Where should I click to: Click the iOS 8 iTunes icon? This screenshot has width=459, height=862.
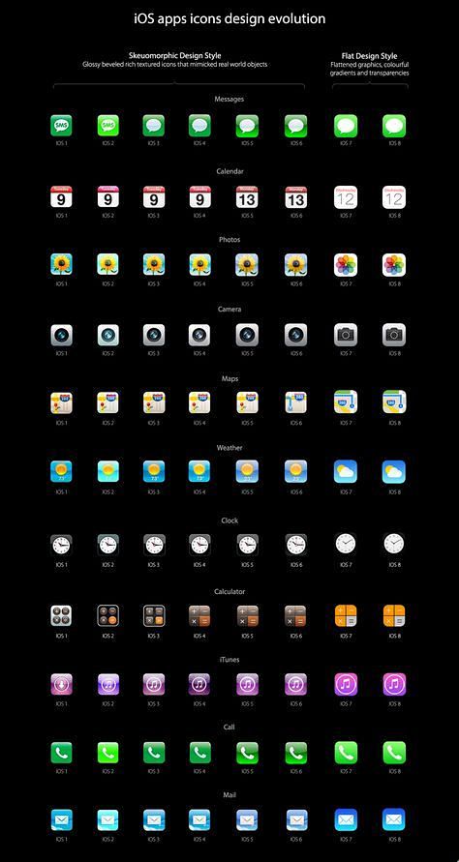click(394, 684)
